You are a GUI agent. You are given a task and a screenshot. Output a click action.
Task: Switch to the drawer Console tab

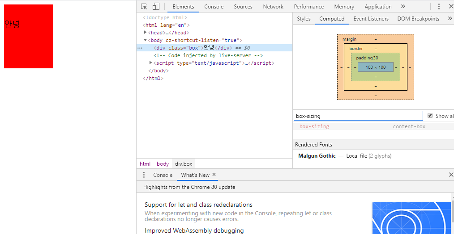coord(163,175)
